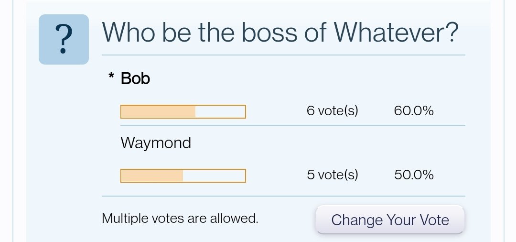Click the 60.0% percentage for Bob

[414, 111]
